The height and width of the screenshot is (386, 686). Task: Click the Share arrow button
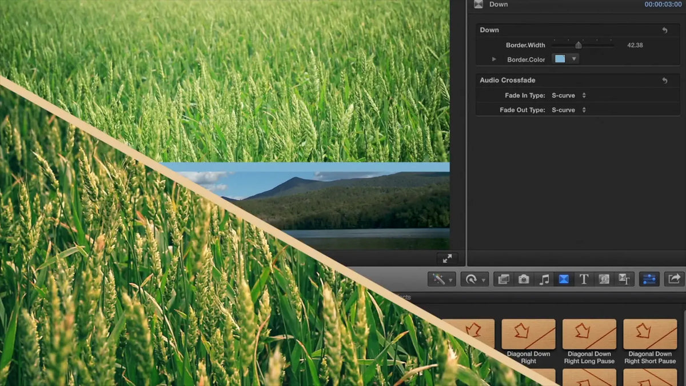[675, 278]
